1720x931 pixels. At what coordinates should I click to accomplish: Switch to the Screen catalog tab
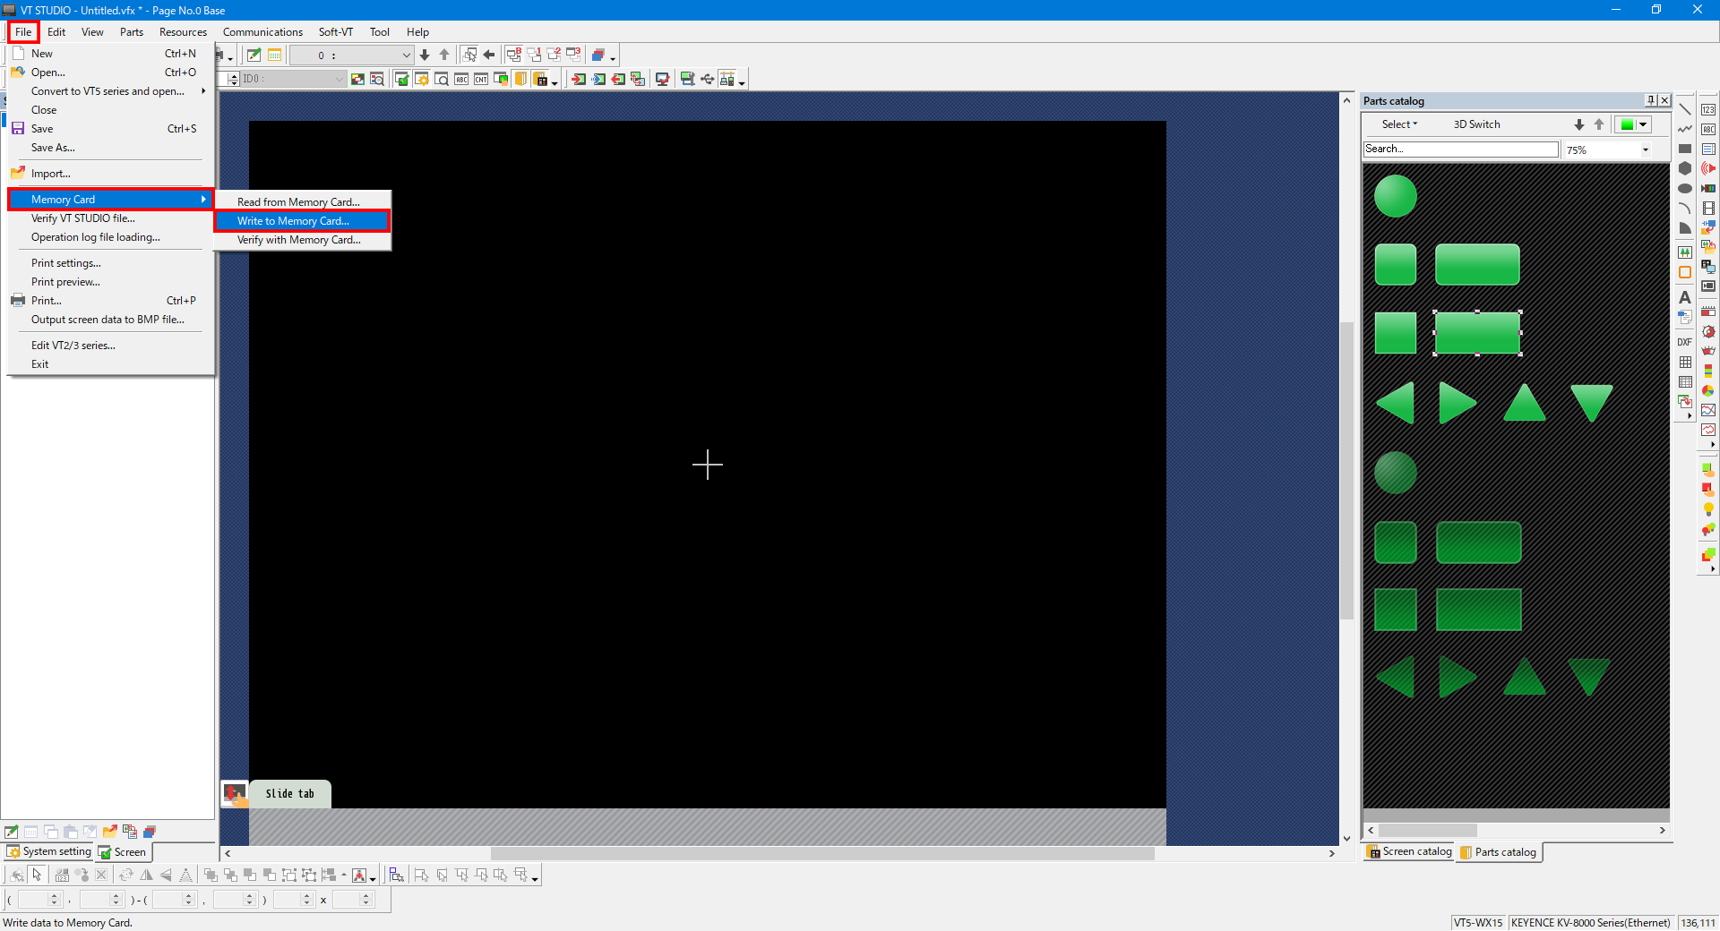tap(1409, 852)
